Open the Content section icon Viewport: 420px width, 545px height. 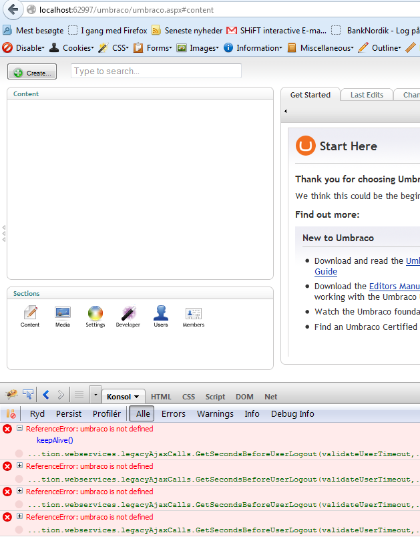point(30,316)
